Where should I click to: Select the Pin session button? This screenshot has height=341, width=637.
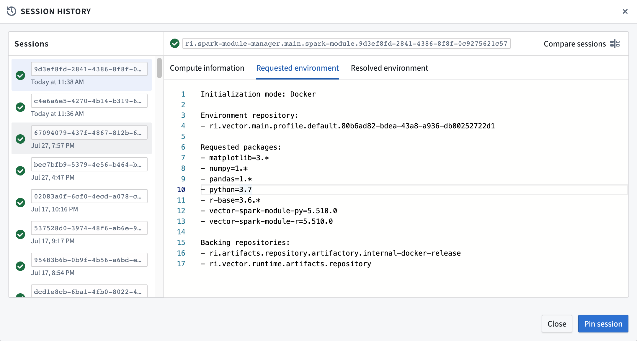click(603, 324)
